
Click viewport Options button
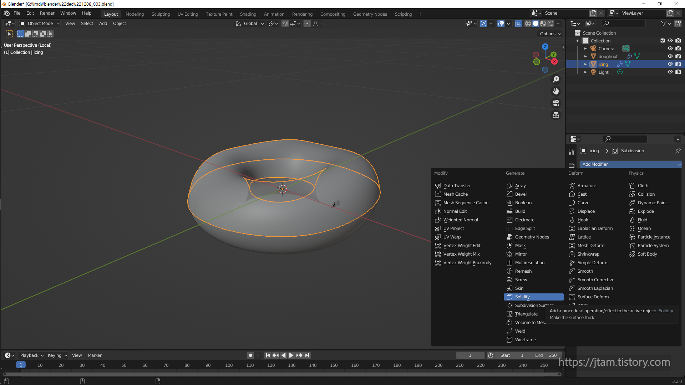(550, 34)
